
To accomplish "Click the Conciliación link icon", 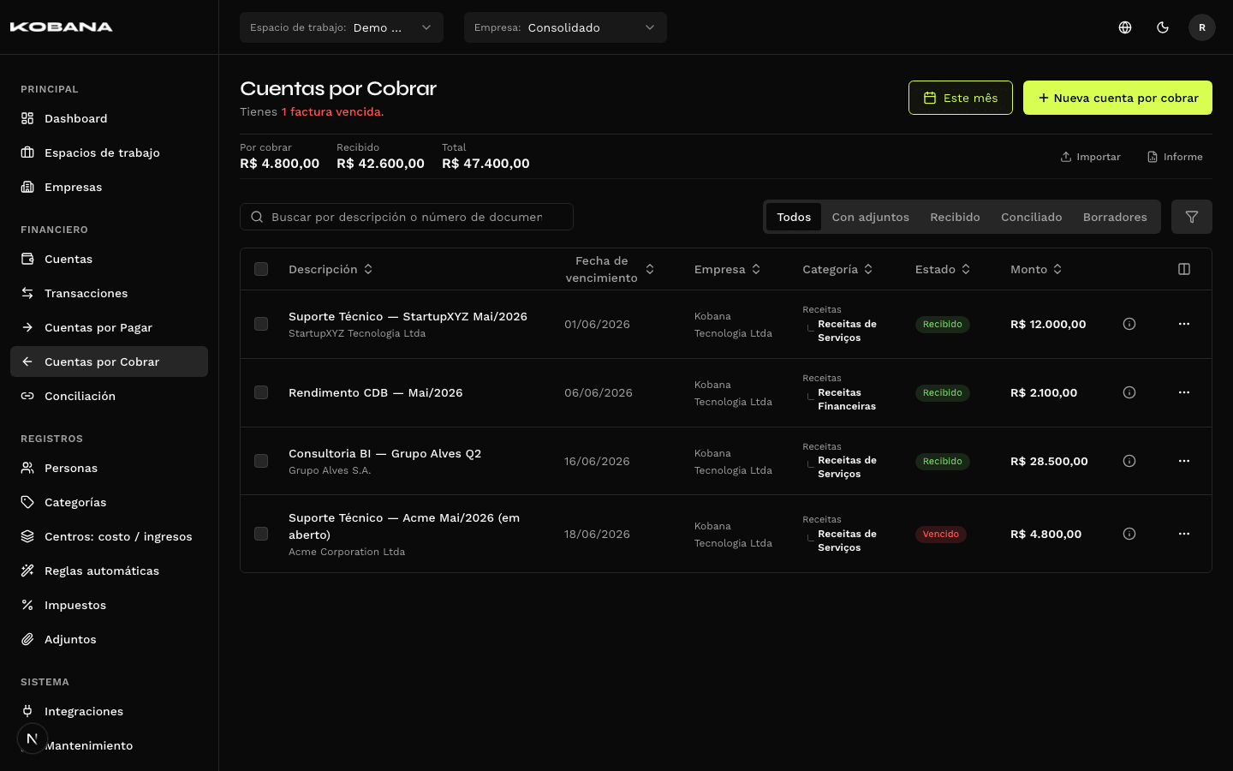I will pyautogui.click(x=27, y=396).
